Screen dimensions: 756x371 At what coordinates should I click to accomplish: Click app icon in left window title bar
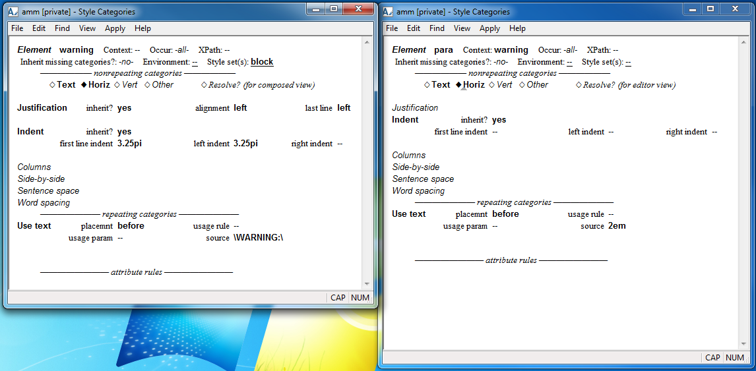(x=14, y=12)
